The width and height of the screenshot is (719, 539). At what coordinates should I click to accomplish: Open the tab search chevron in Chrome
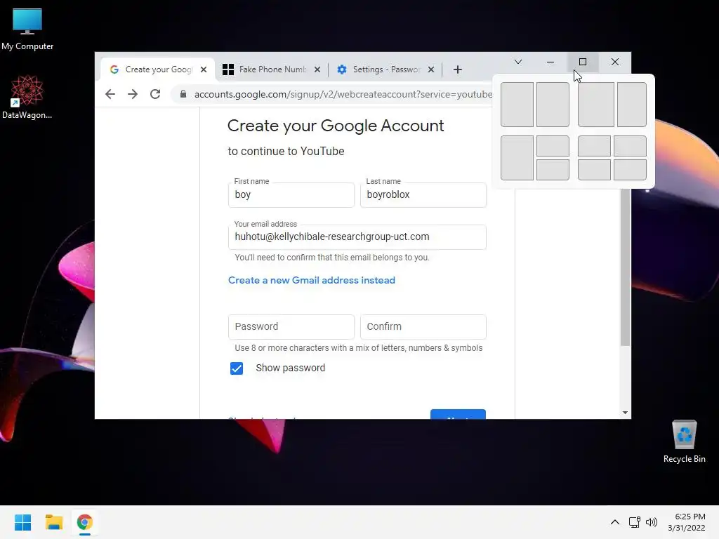[x=517, y=62]
